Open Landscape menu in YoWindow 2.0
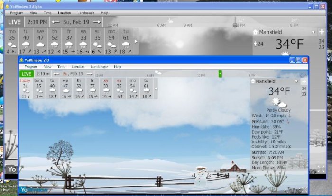Viewport: 332px width, 196px height. [x=99, y=67]
